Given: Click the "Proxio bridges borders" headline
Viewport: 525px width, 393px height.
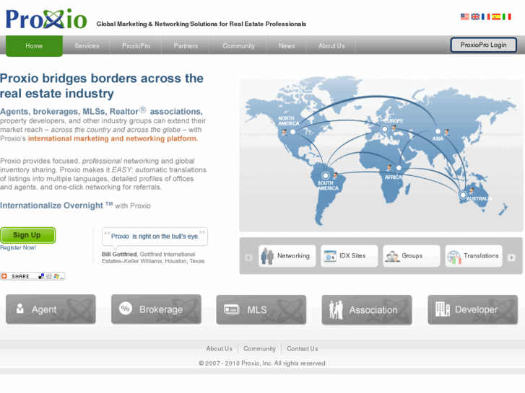Looking at the screenshot, I should 102,86.
